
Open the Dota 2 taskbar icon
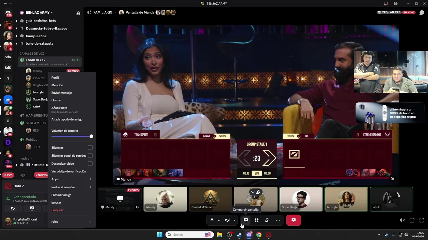pos(269,235)
